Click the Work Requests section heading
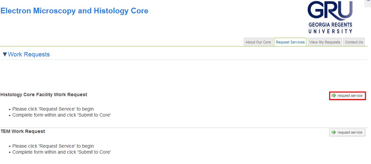 pyautogui.click(x=29, y=54)
